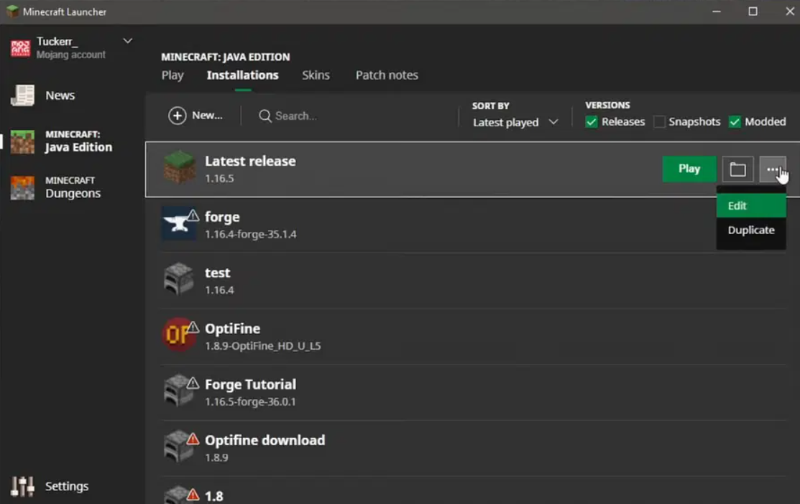Select the OptiFine installation name
The image size is (800, 504).
click(x=233, y=329)
